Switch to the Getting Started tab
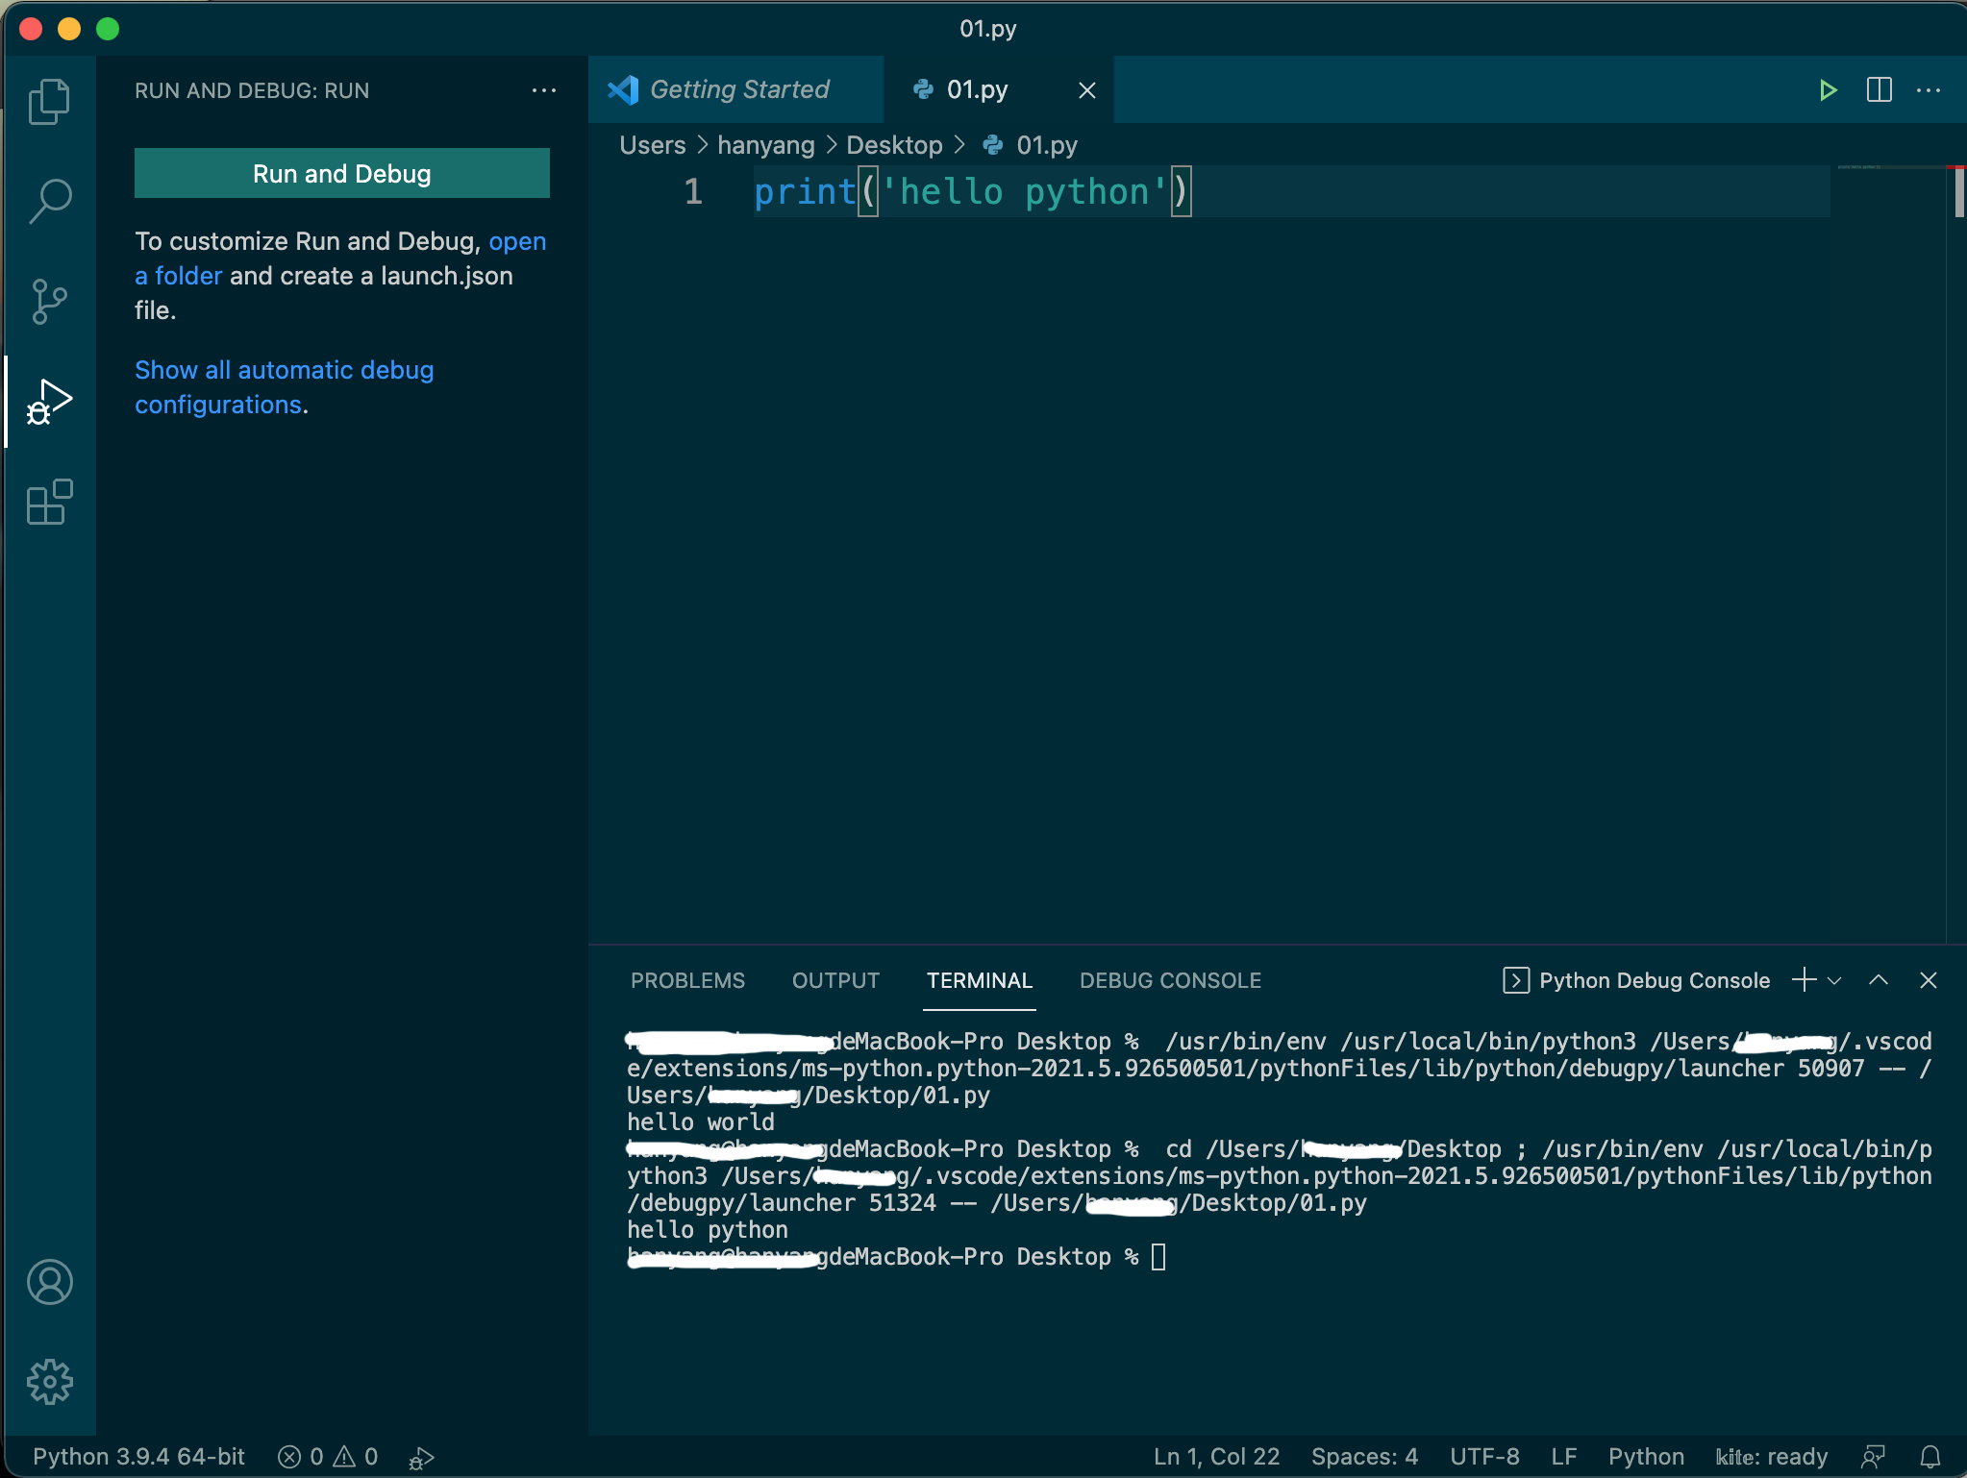1967x1478 pixels. (x=738, y=89)
